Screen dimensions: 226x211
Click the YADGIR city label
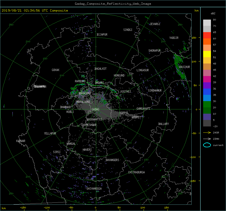[174, 38]
